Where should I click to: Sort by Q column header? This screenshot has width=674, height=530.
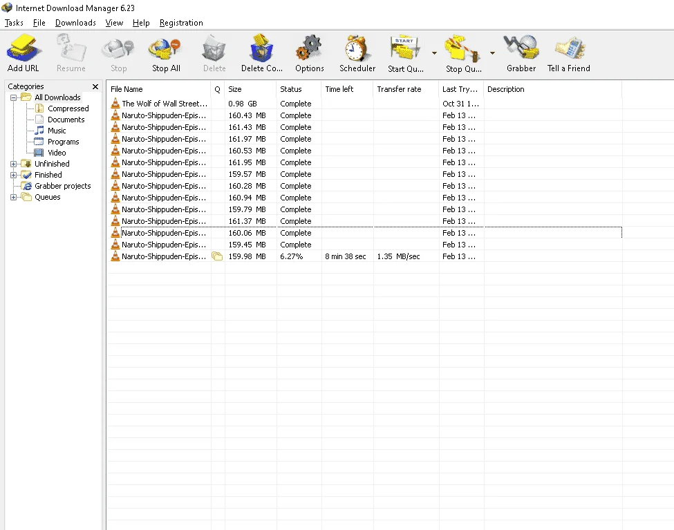click(x=218, y=89)
